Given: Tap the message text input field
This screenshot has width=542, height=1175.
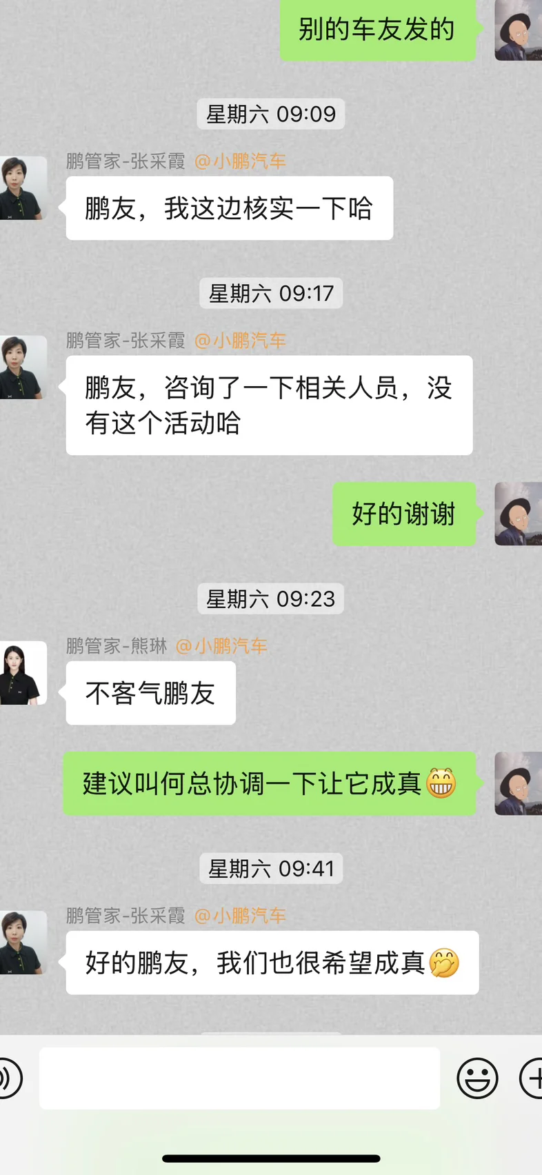Looking at the screenshot, I should [239, 1078].
